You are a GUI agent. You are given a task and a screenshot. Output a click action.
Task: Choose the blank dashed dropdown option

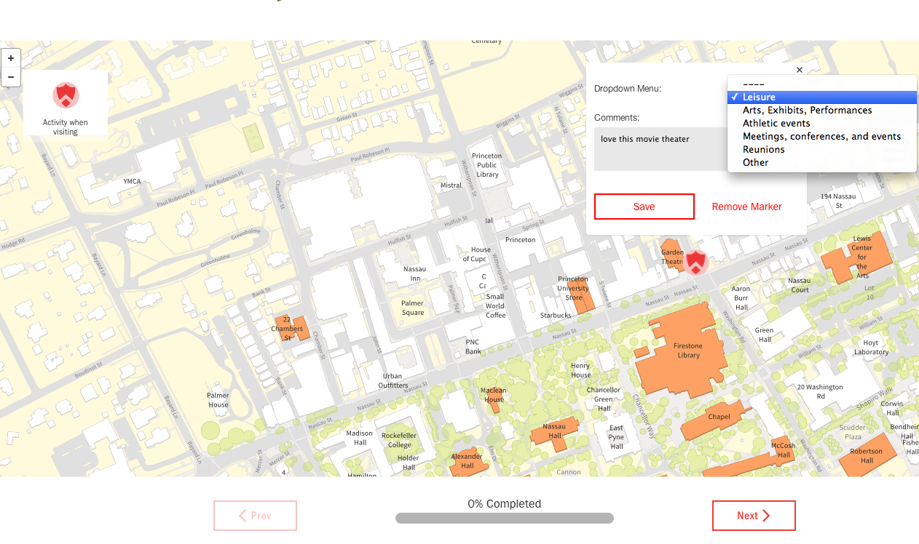(753, 84)
